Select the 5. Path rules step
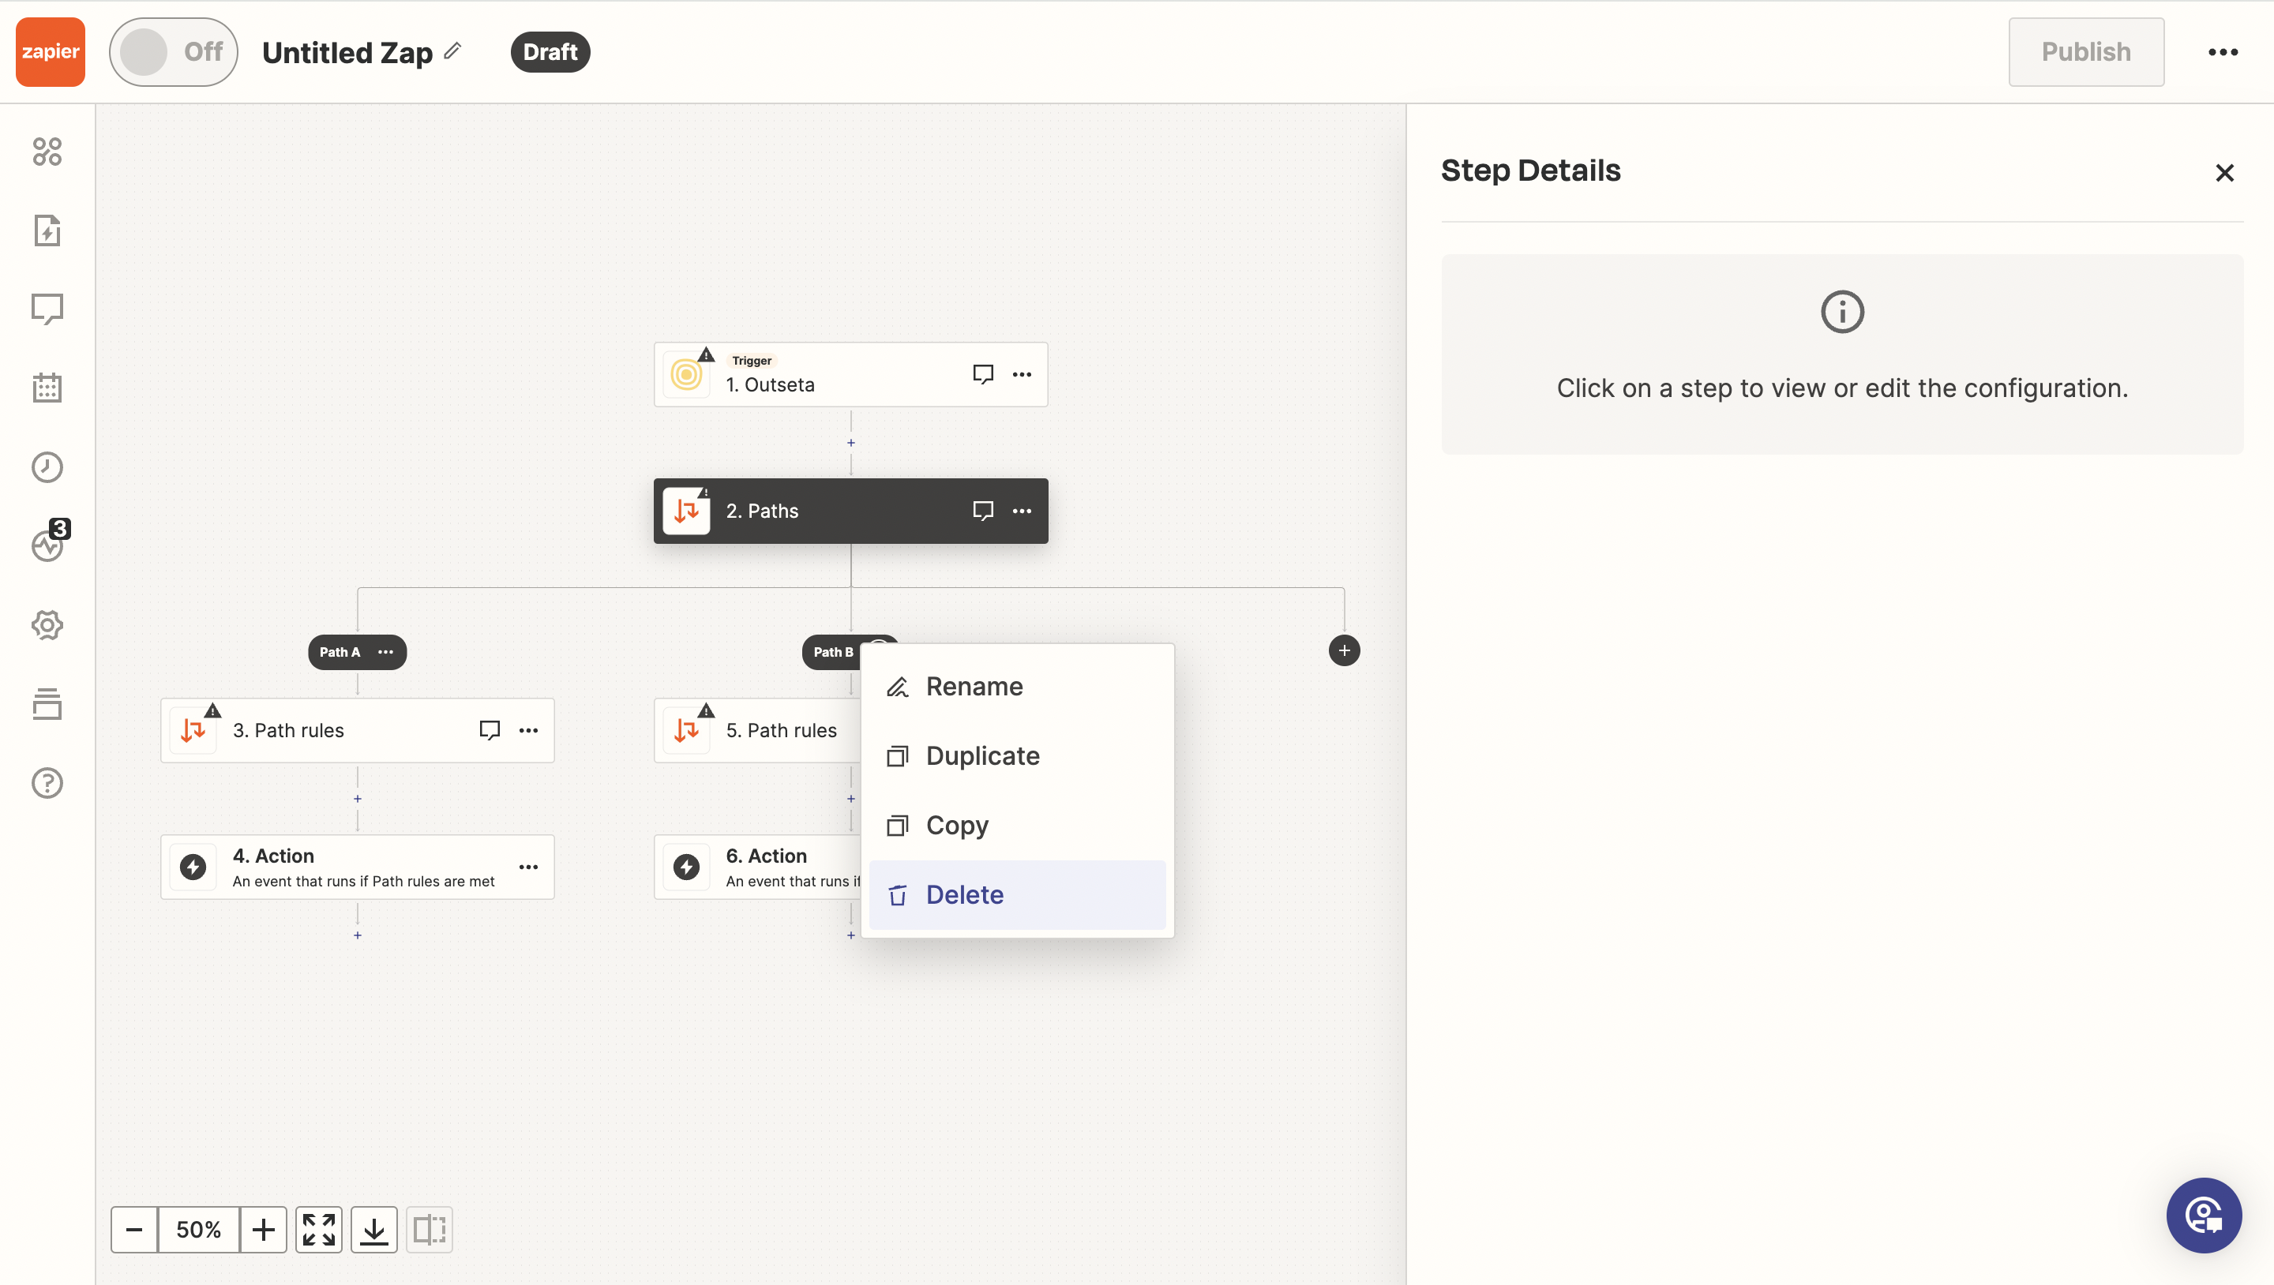The image size is (2274, 1285). 757,731
